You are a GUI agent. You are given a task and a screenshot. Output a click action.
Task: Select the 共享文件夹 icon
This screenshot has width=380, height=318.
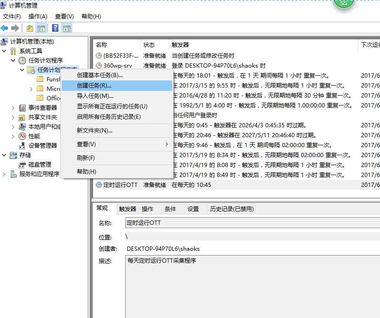21,117
